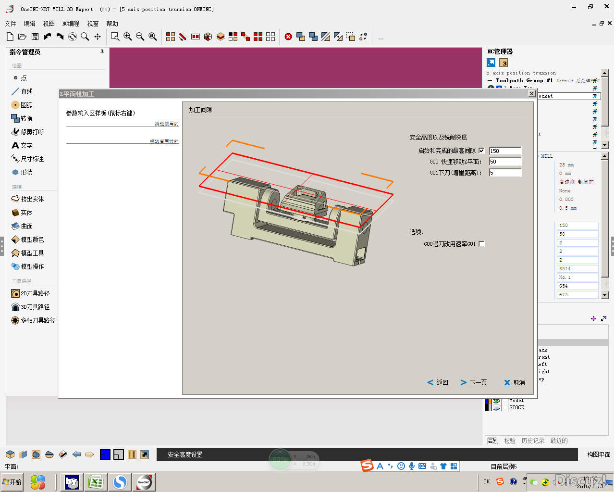614x492 pixels.
Task: Collapse Toolpath Group #1 tree node
Action: click(490, 81)
